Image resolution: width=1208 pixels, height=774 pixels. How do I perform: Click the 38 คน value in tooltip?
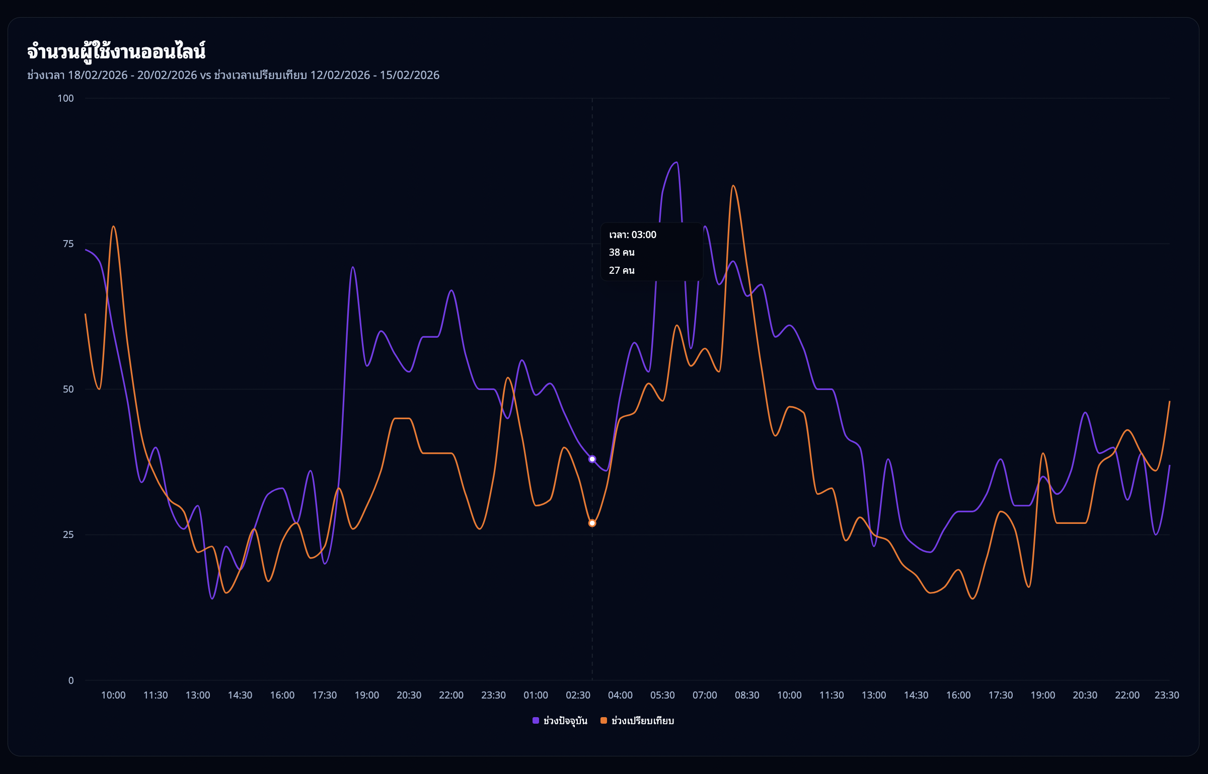click(x=622, y=253)
